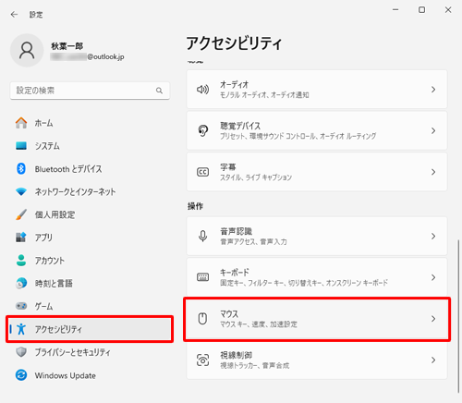Minimize the settings window
Viewport: 462px width, 403px height.
tap(395, 10)
